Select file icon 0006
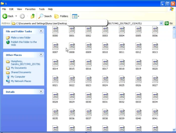176x133 pixels. (155, 29)
